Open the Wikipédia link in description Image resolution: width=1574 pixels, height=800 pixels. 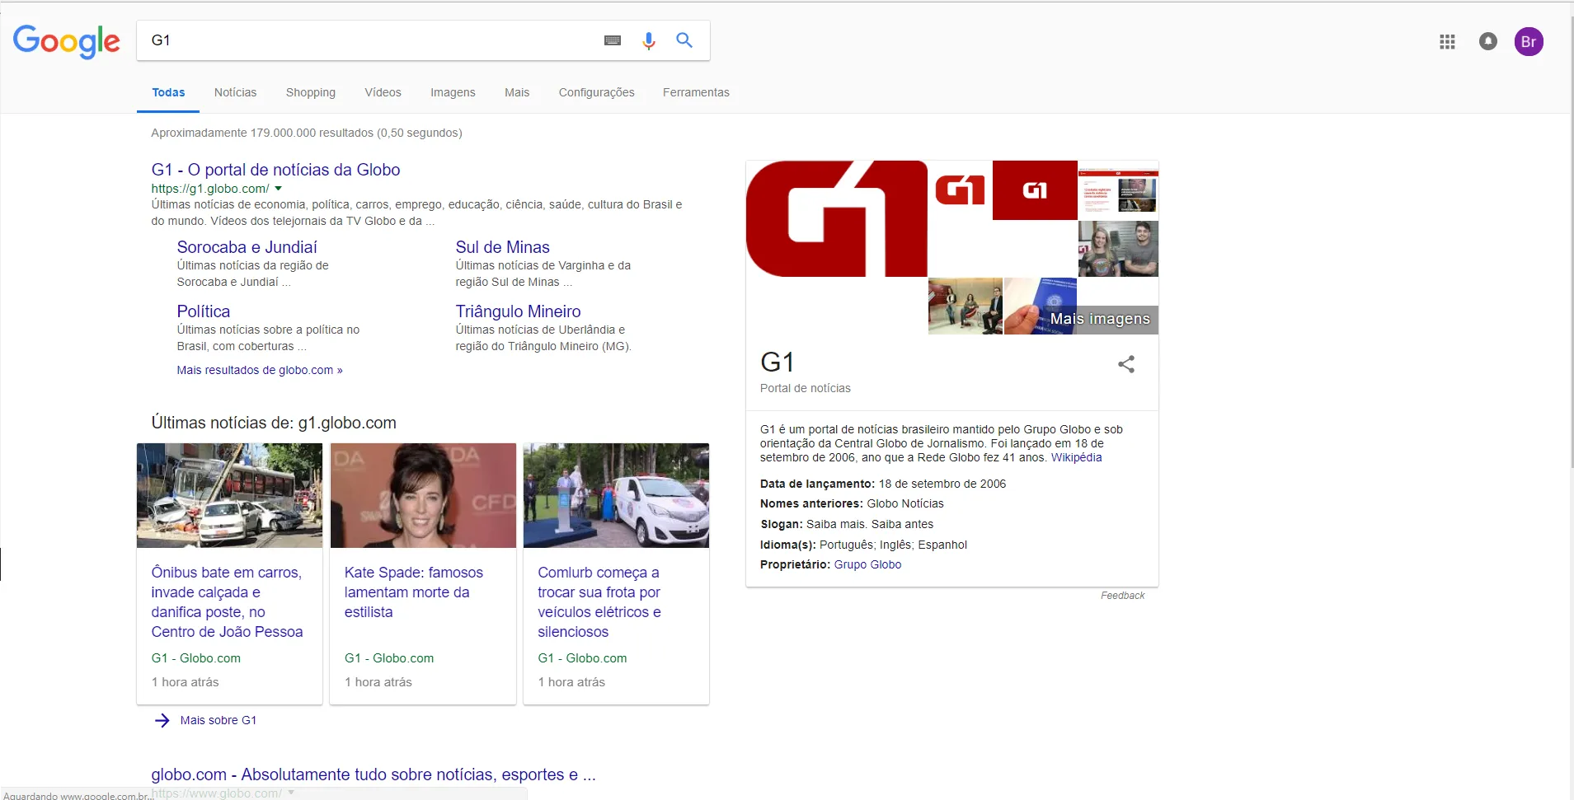(1076, 457)
